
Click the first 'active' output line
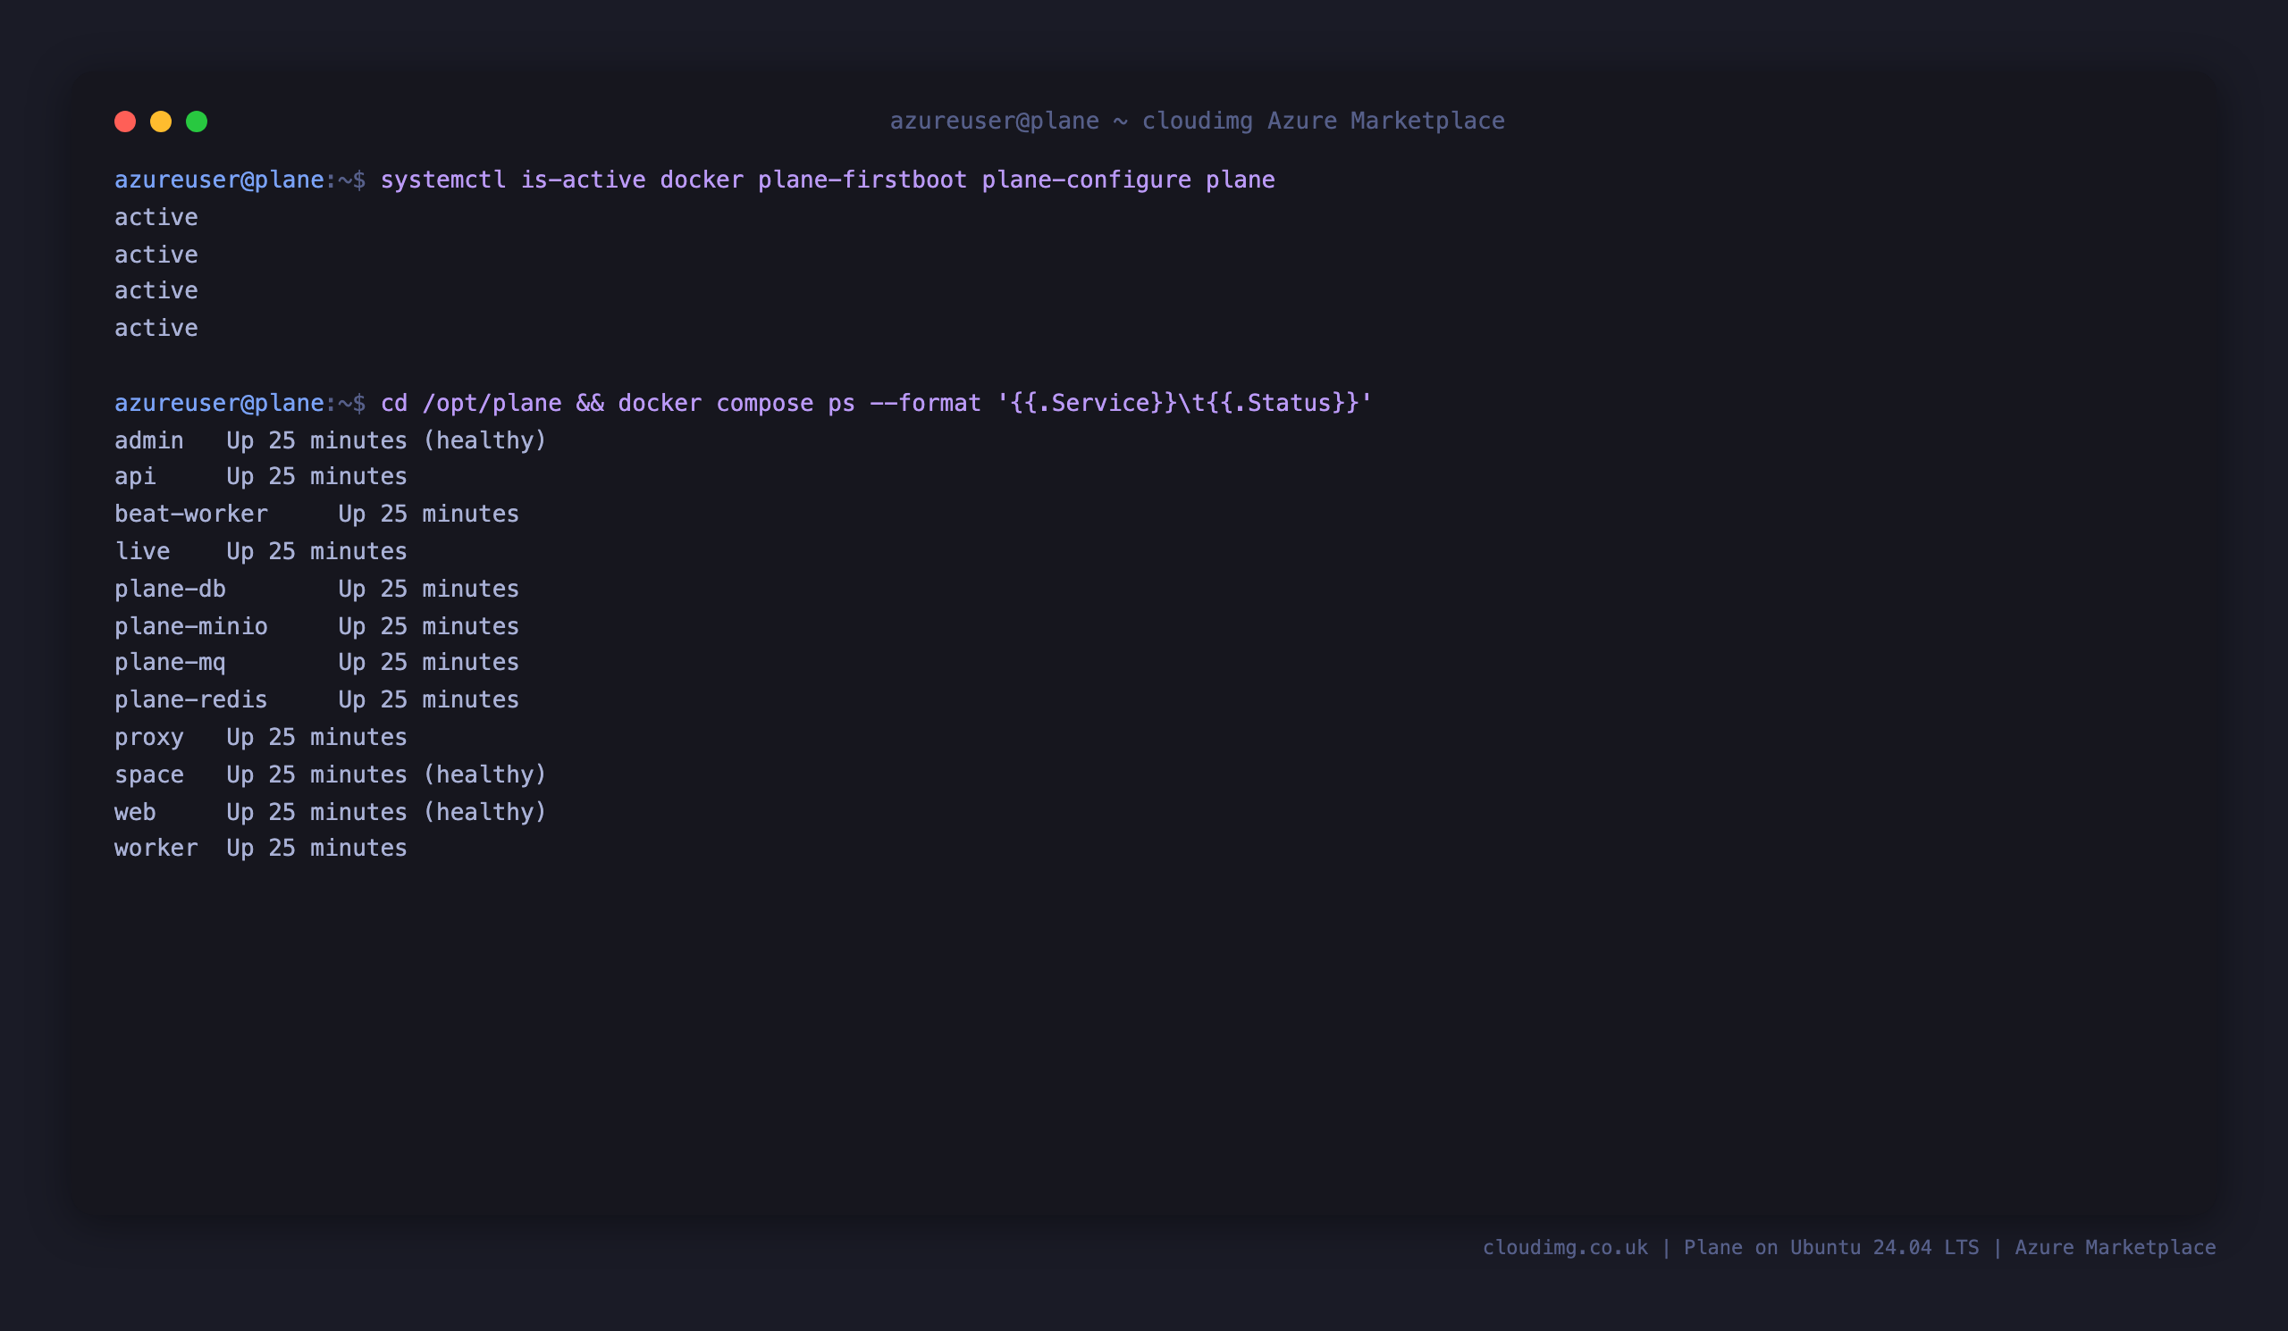click(x=156, y=217)
